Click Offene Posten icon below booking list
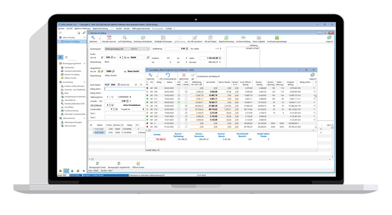Screen dimensions: 392x215 click(x=138, y=163)
